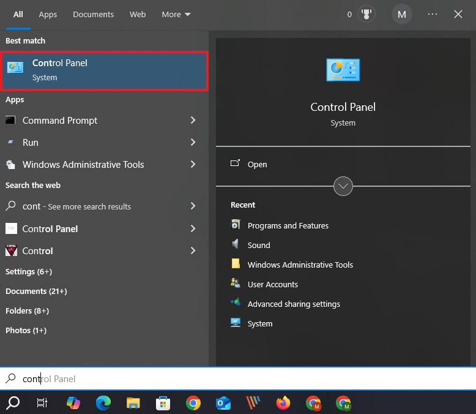Click the large Control Panel icon in preview pane
476x414 pixels.
pyautogui.click(x=343, y=70)
